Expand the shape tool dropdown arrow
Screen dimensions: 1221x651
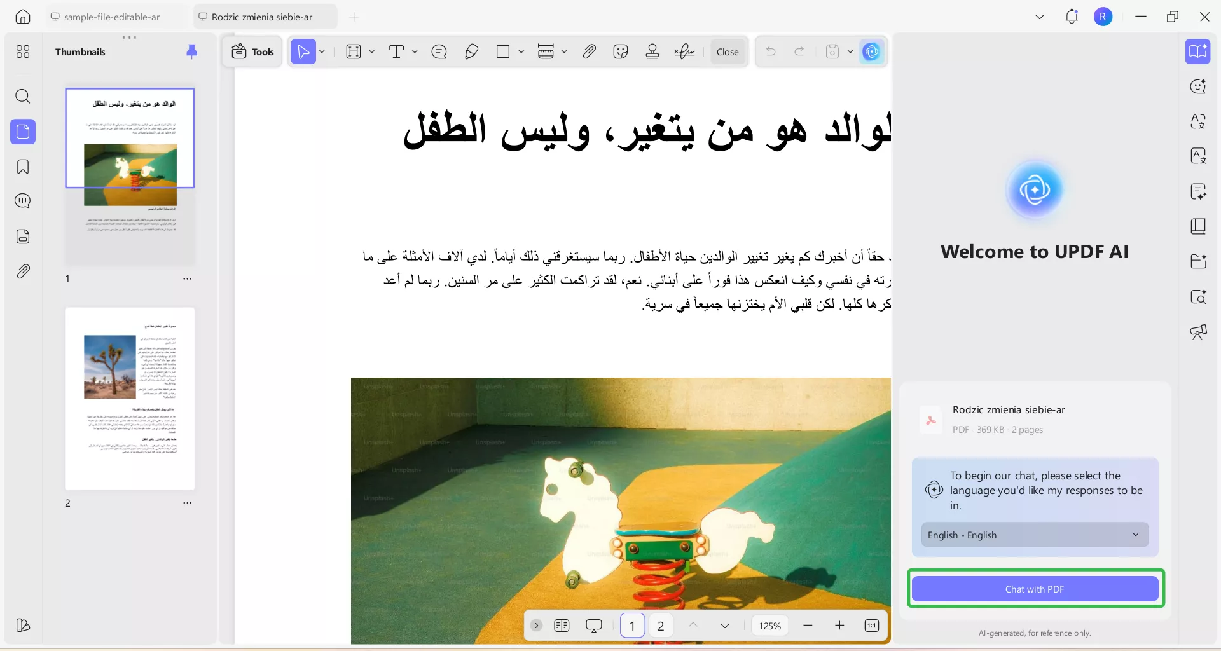pos(520,51)
